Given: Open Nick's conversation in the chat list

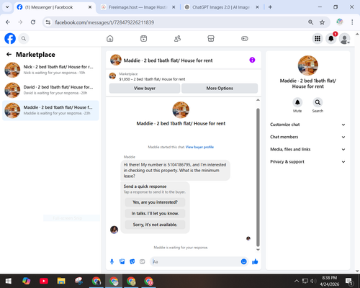Looking at the screenshot, I should coord(50,70).
